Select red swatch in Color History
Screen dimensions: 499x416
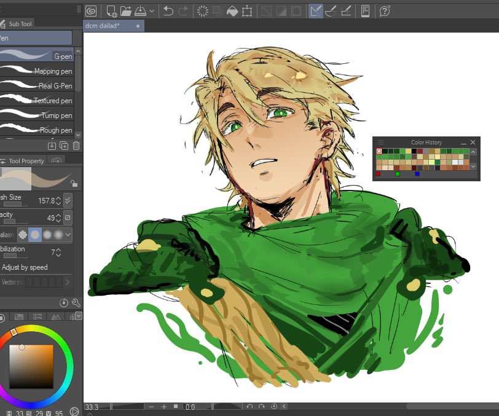(378, 174)
